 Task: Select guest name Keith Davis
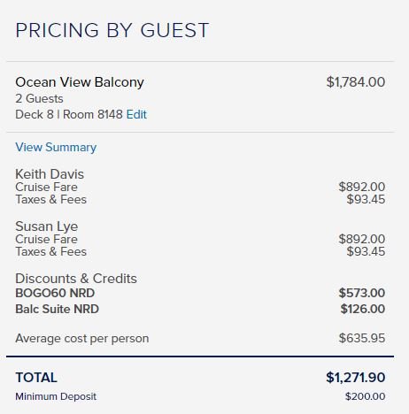click(50, 174)
